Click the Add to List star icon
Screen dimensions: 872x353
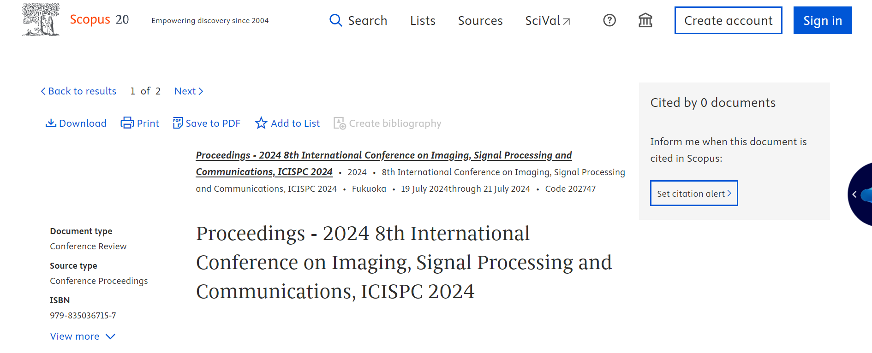point(261,123)
